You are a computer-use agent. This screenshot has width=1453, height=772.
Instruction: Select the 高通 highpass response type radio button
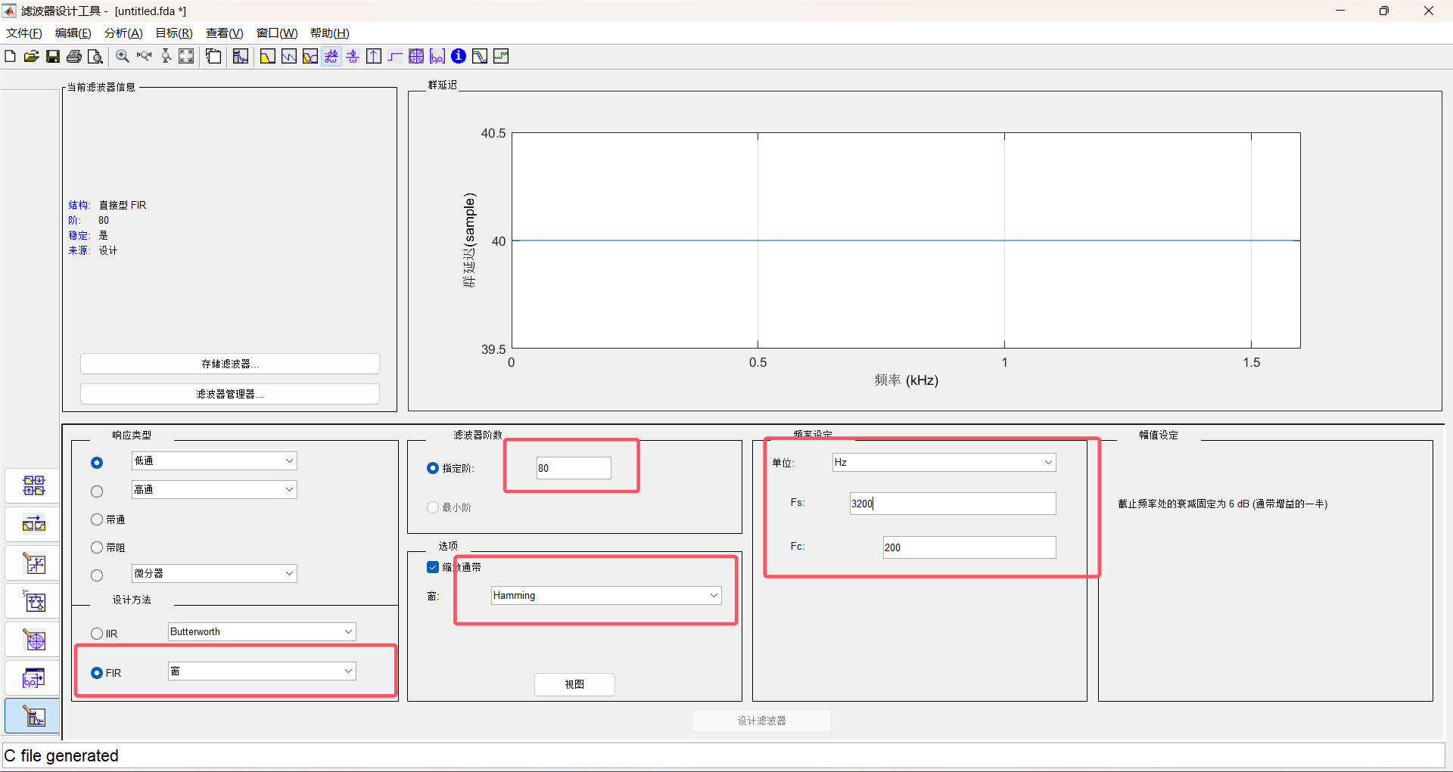pyautogui.click(x=97, y=491)
